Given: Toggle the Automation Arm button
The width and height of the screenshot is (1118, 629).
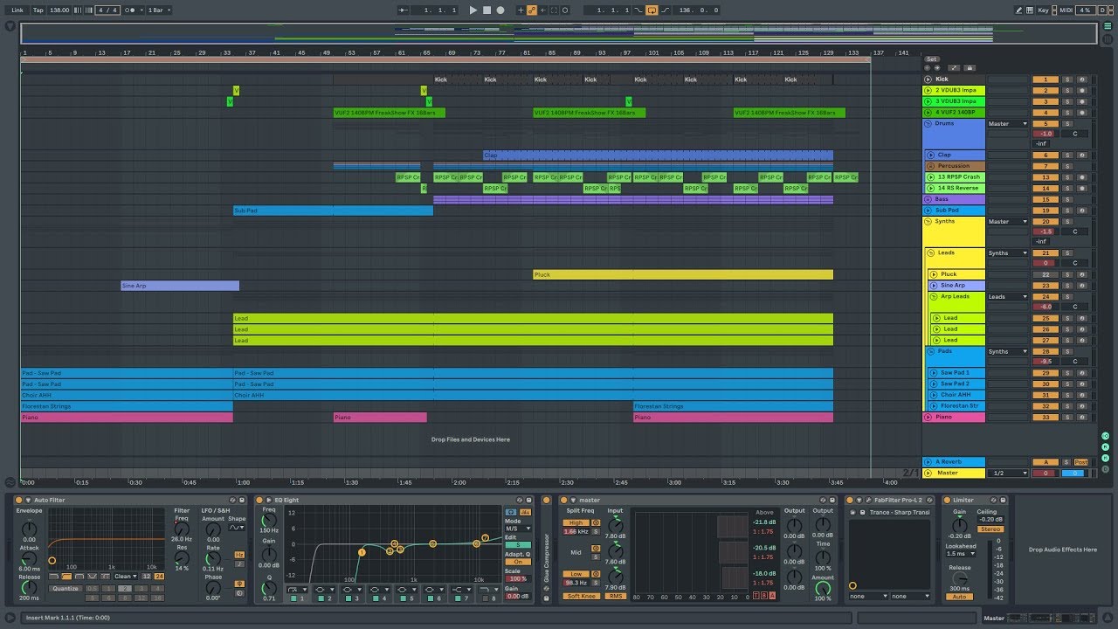Looking at the screenshot, I should coord(531,10).
